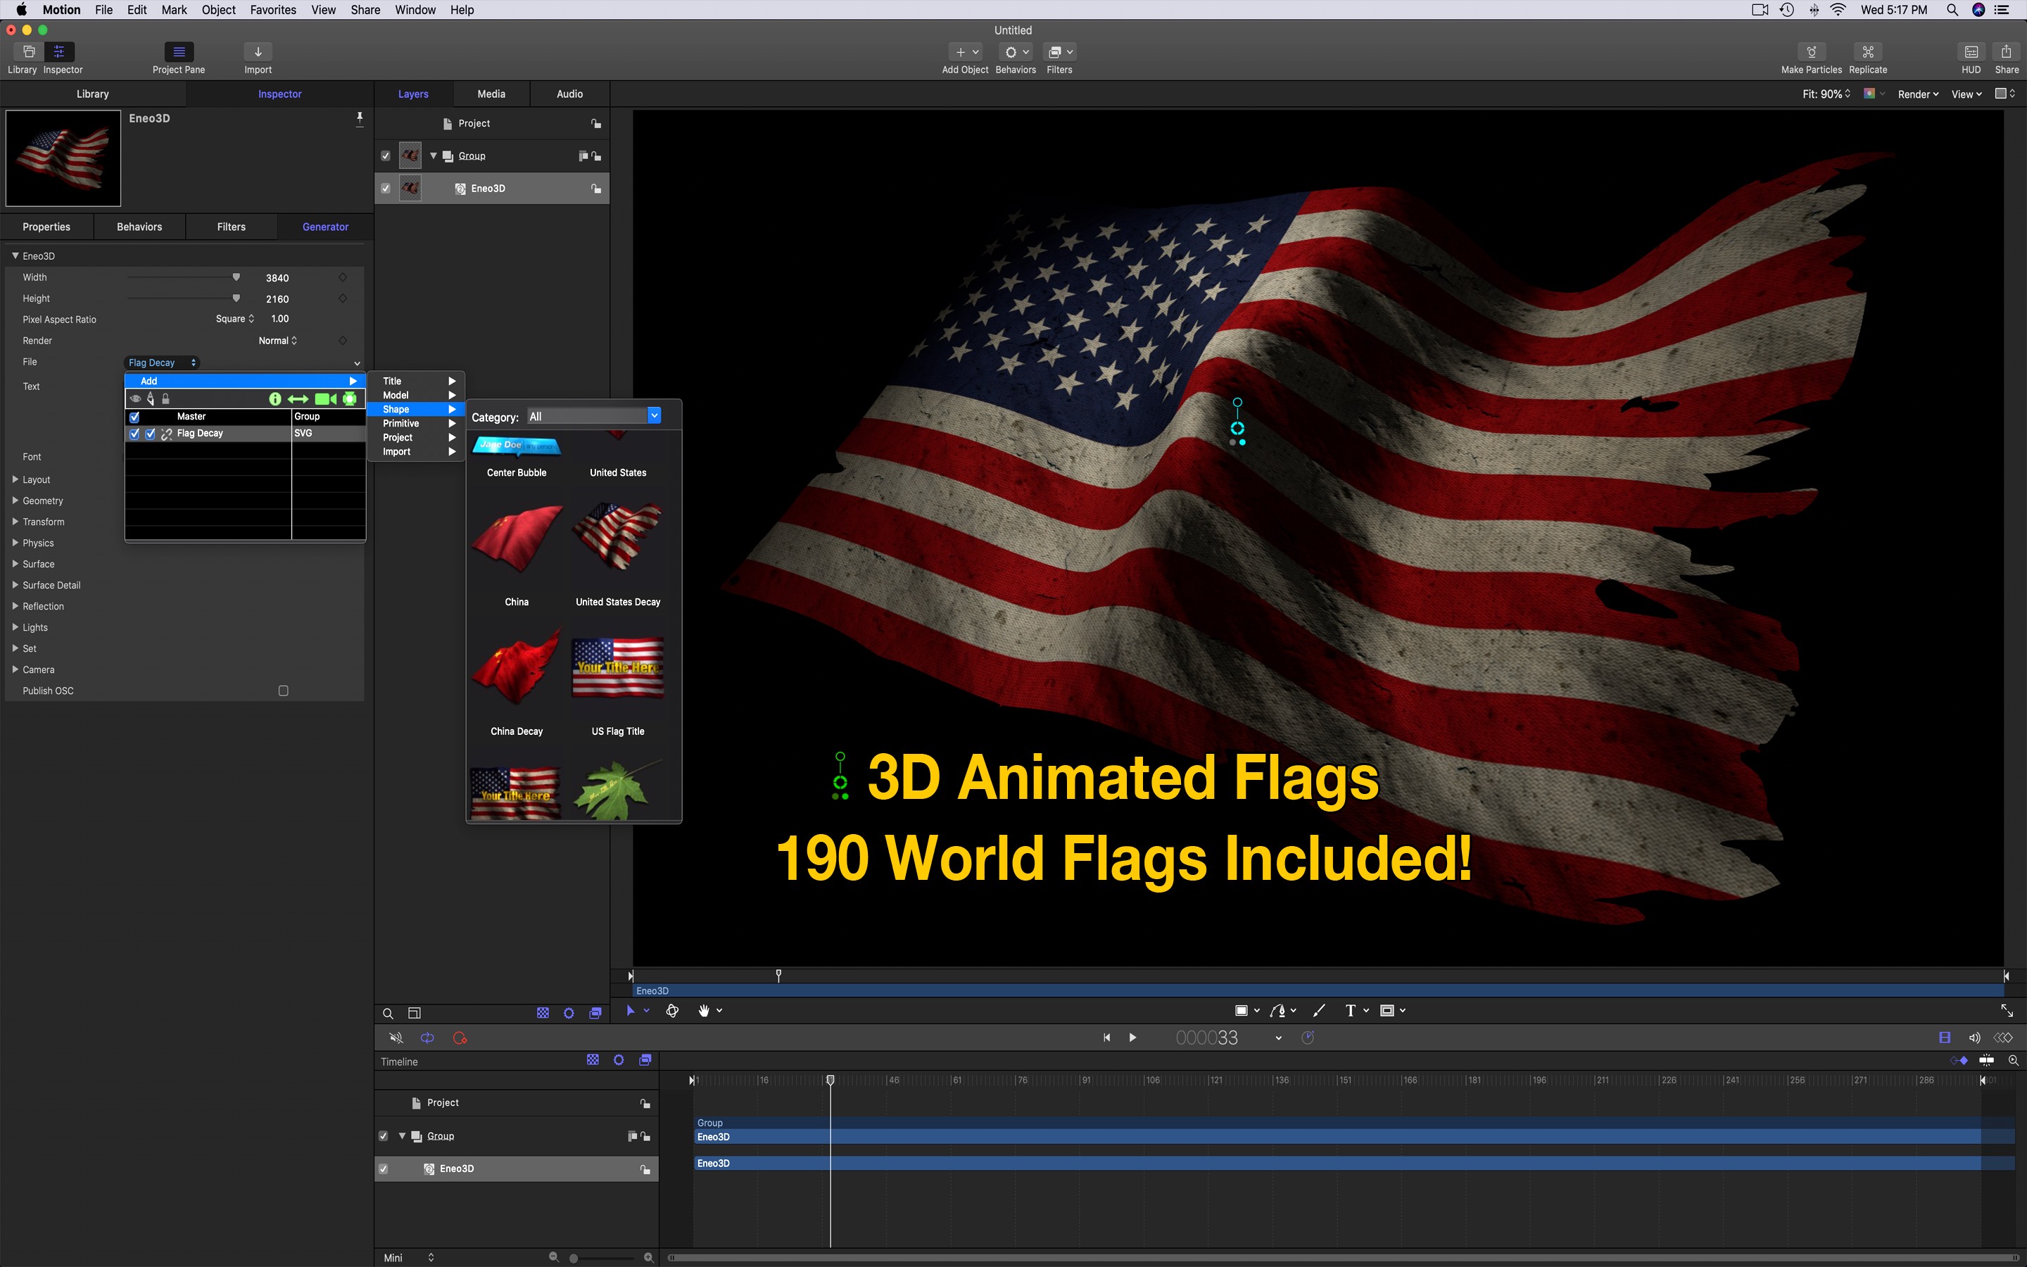The image size is (2027, 1267).
Task: Open the Primitive submenu
Action: (416, 423)
